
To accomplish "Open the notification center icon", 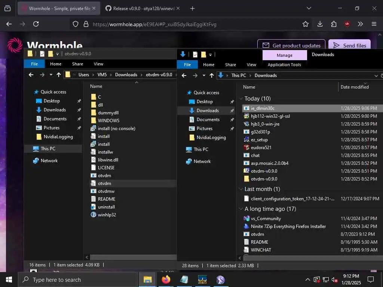I will tap(371, 280).
